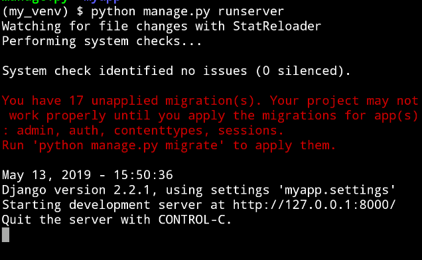Click the terminal cursor block
Image resolution: width=422 pixels, height=260 pixels.
(6, 235)
